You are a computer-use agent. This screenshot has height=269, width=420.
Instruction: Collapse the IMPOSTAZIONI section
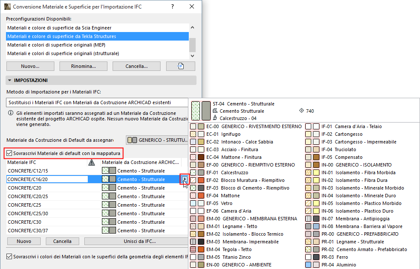coord(9,80)
